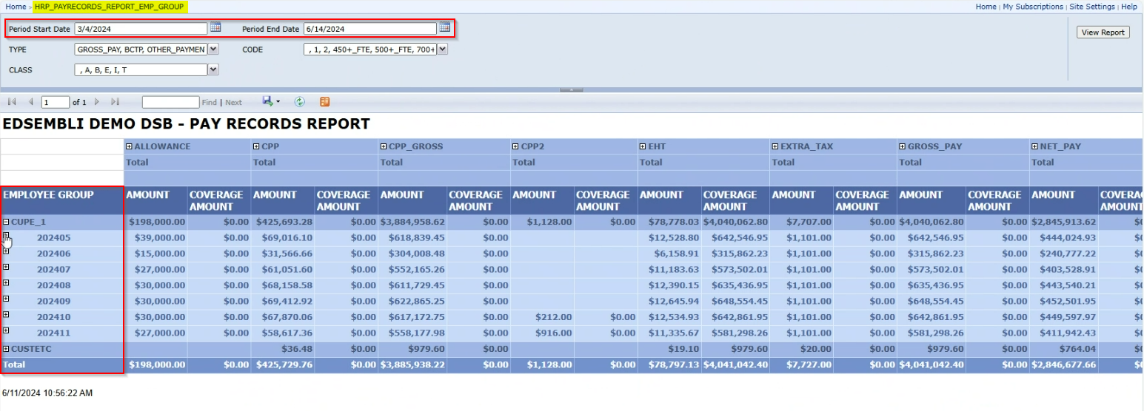
Task: Expand the 202411 period row
Action: [x=6, y=330]
